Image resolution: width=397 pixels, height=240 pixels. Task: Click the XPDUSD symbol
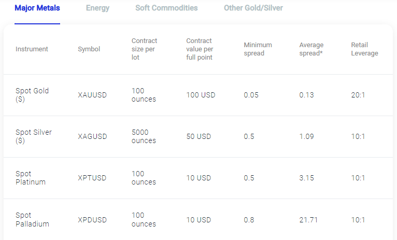click(92, 220)
